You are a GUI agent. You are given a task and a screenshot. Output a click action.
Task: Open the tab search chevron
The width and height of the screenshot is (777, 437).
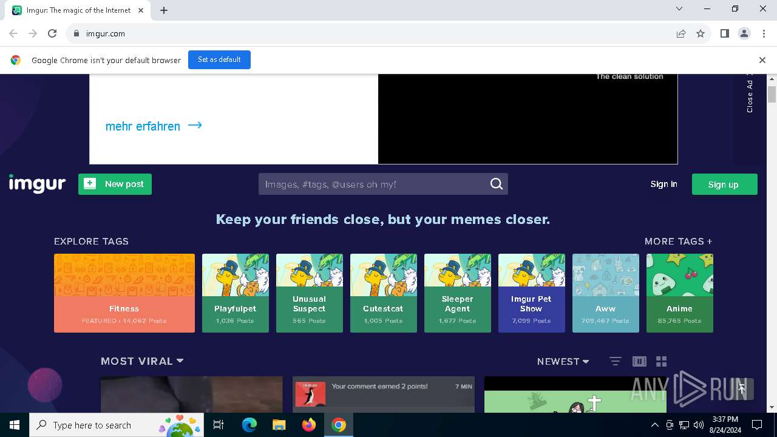click(679, 8)
